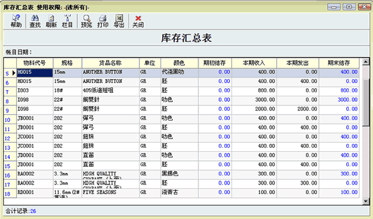Click 鈕珠 name in row 13
The height and width of the screenshot is (219, 373).
[x=110, y=147]
